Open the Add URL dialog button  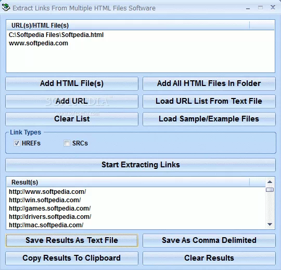(72, 101)
